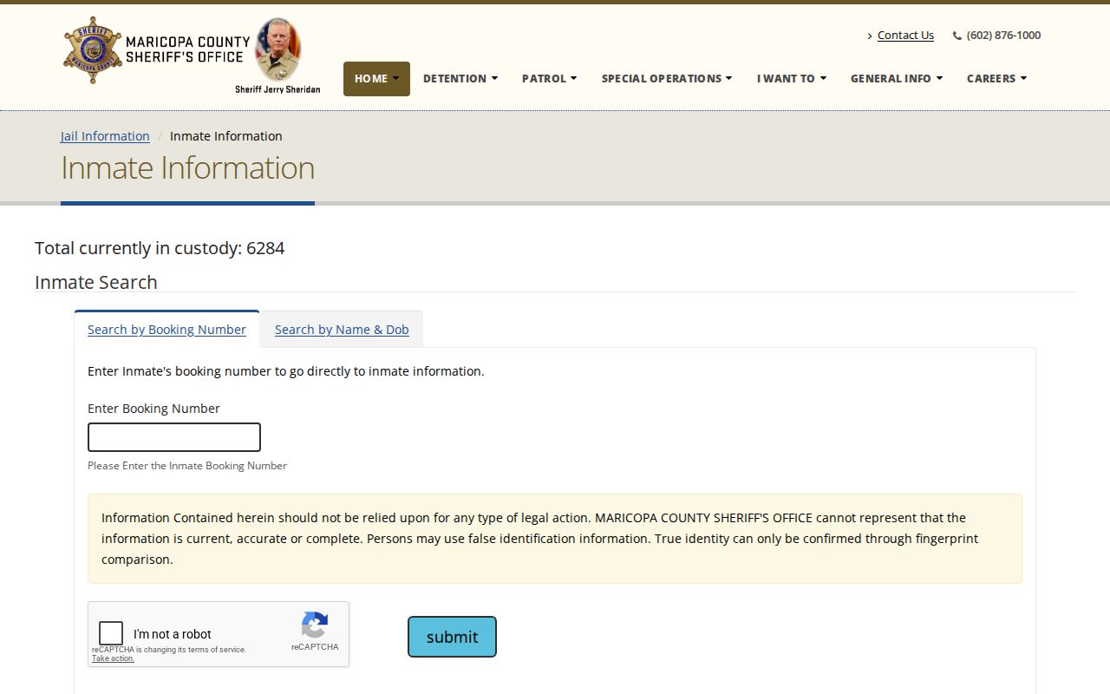Open the General Info dropdown
The height and width of the screenshot is (694, 1110).
pos(897,78)
